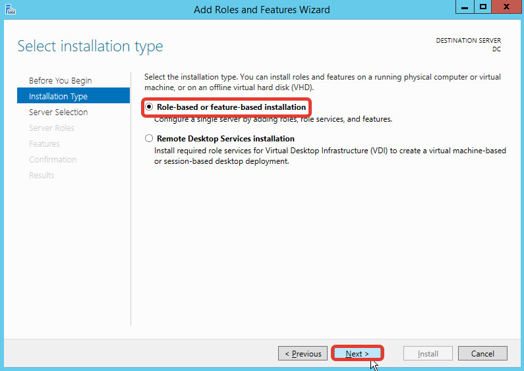The height and width of the screenshot is (371, 524).
Task: Click the wizard icon in the title bar
Action: pyautogui.click(x=9, y=9)
